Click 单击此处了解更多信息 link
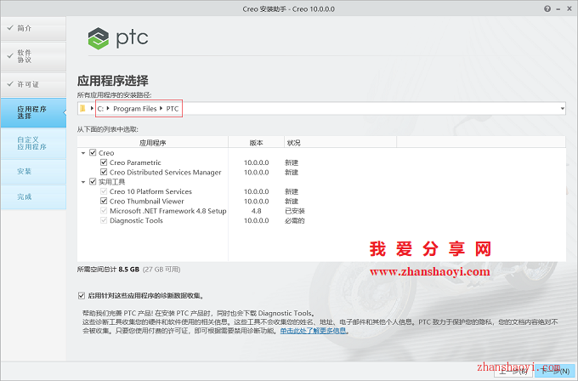578x381 pixels. 314,331
